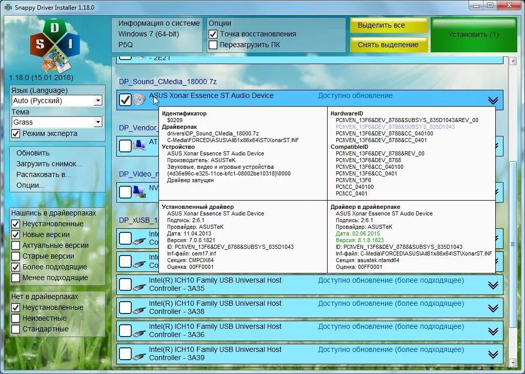Toggle Режим эксперта checkbox

click(15, 134)
